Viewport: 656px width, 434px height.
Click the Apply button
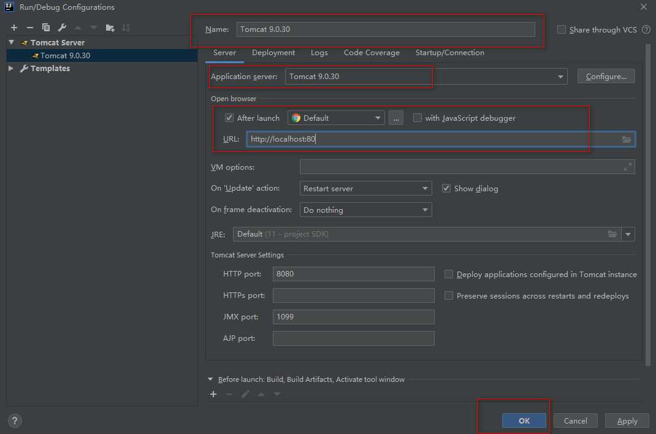coord(627,421)
